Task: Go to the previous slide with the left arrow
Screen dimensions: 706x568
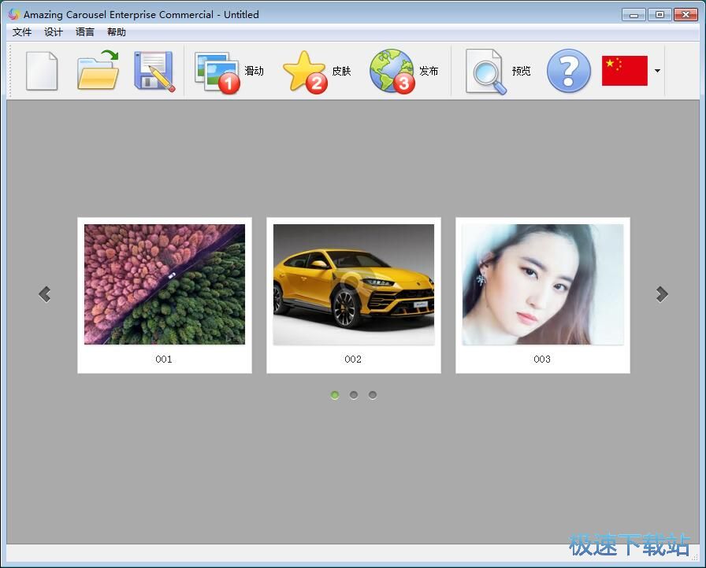Action: point(45,294)
